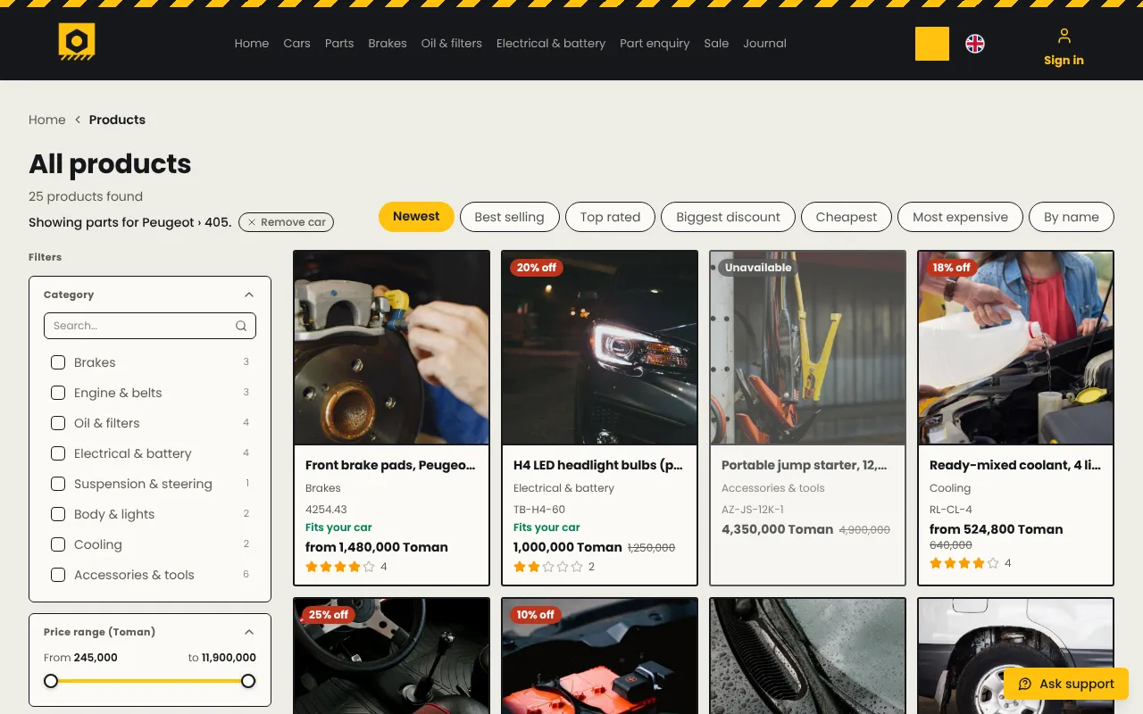1143x714 pixels.
Task: Click the yellow square header button
Action: click(x=932, y=44)
